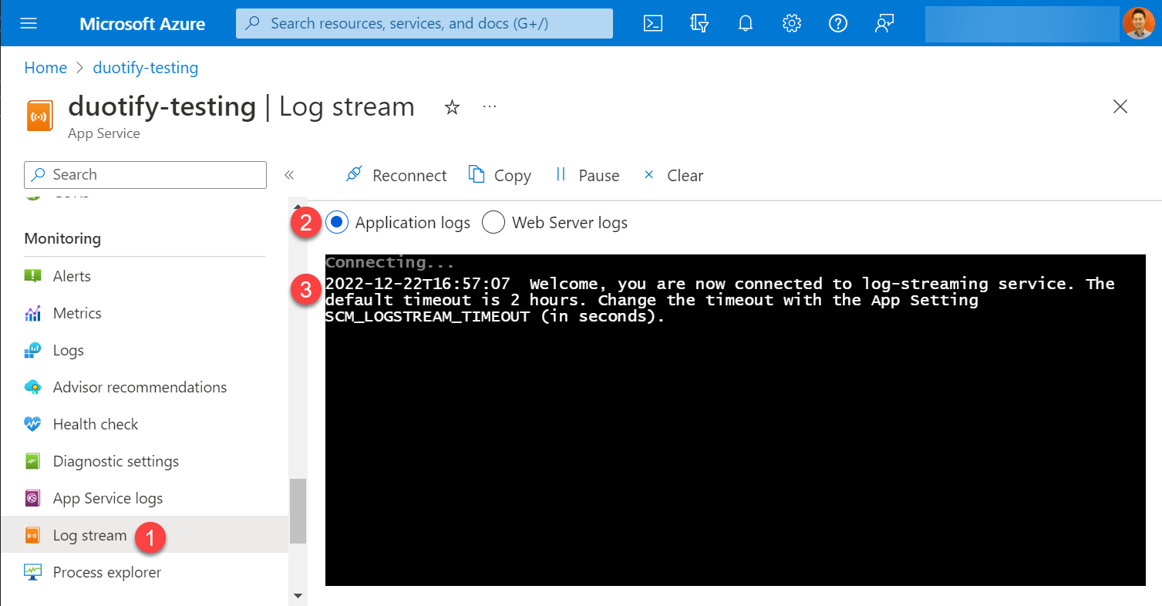This screenshot has width=1162, height=606.
Task: Click the Connecting... line in the console
Action: (x=390, y=262)
